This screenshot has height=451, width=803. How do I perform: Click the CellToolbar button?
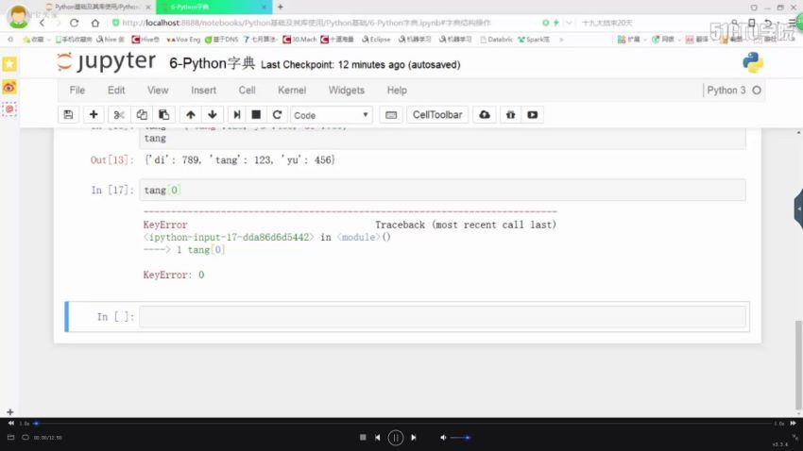437,115
